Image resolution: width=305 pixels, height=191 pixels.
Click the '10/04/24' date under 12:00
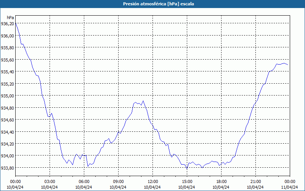point(152,187)
